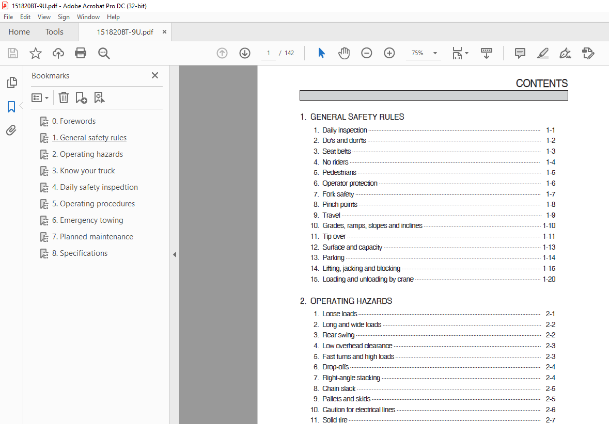Toggle the page thumbnails panel
The width and height of the screenshot is (609, 424).
pyautogui.click(x=11, y=83)
